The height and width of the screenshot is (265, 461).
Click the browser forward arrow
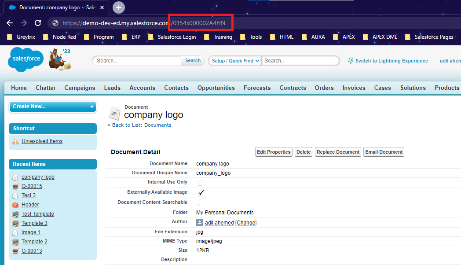point(24,23)
